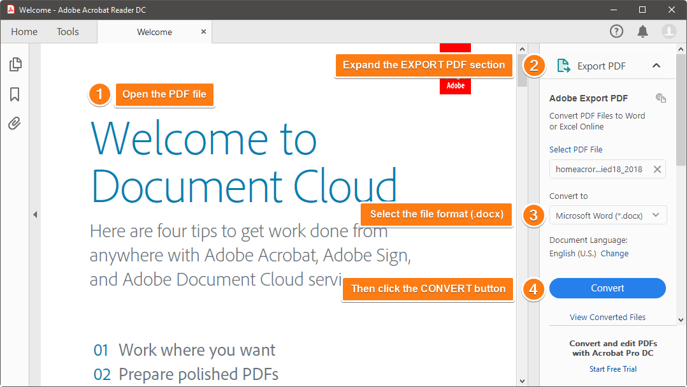Click the icon beside Adobe Export PDF heading
The width and height of the screenshot is (687, 387).
pyautogui.click(x=661, y=98)
